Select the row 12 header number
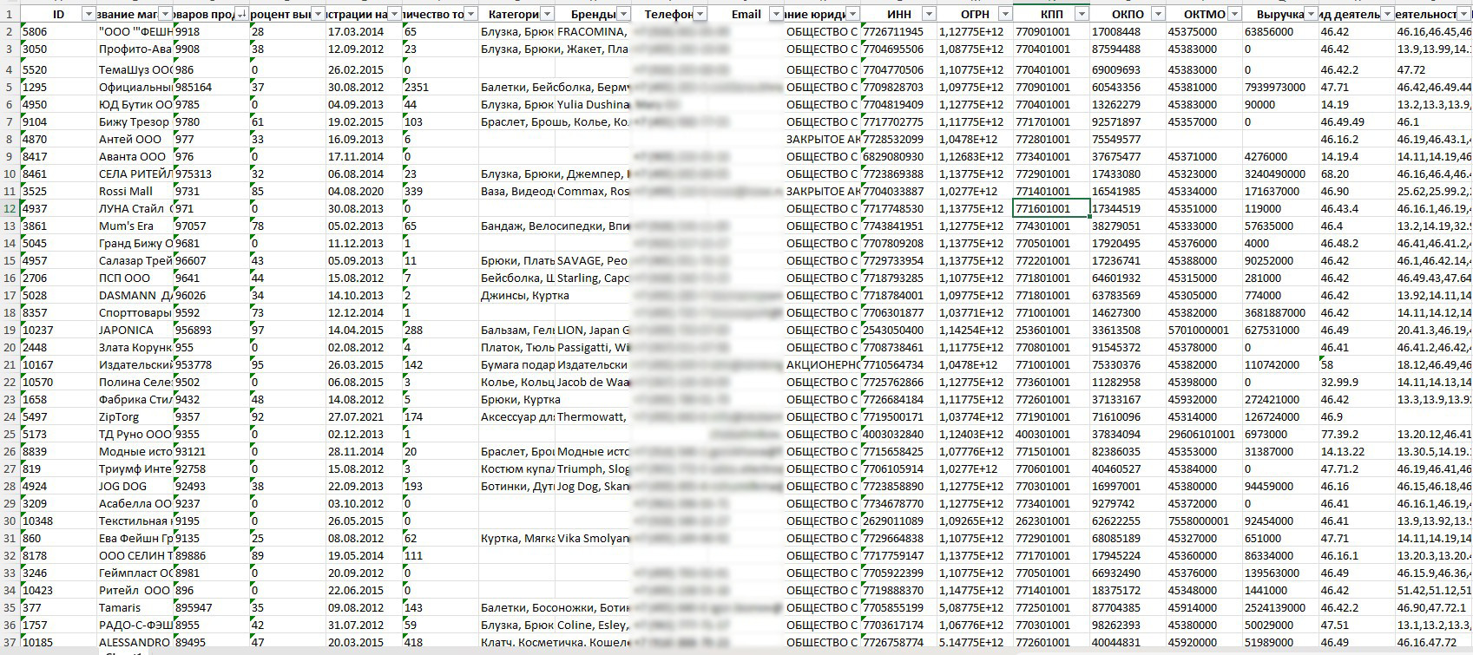Screen dimensions: 1473x655 coord(10,208)
